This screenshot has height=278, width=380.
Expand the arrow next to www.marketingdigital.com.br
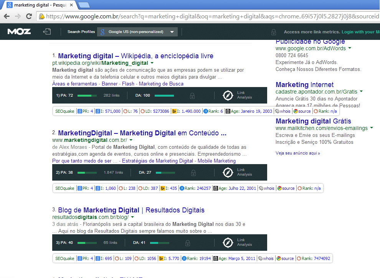(x=131, y=140)
